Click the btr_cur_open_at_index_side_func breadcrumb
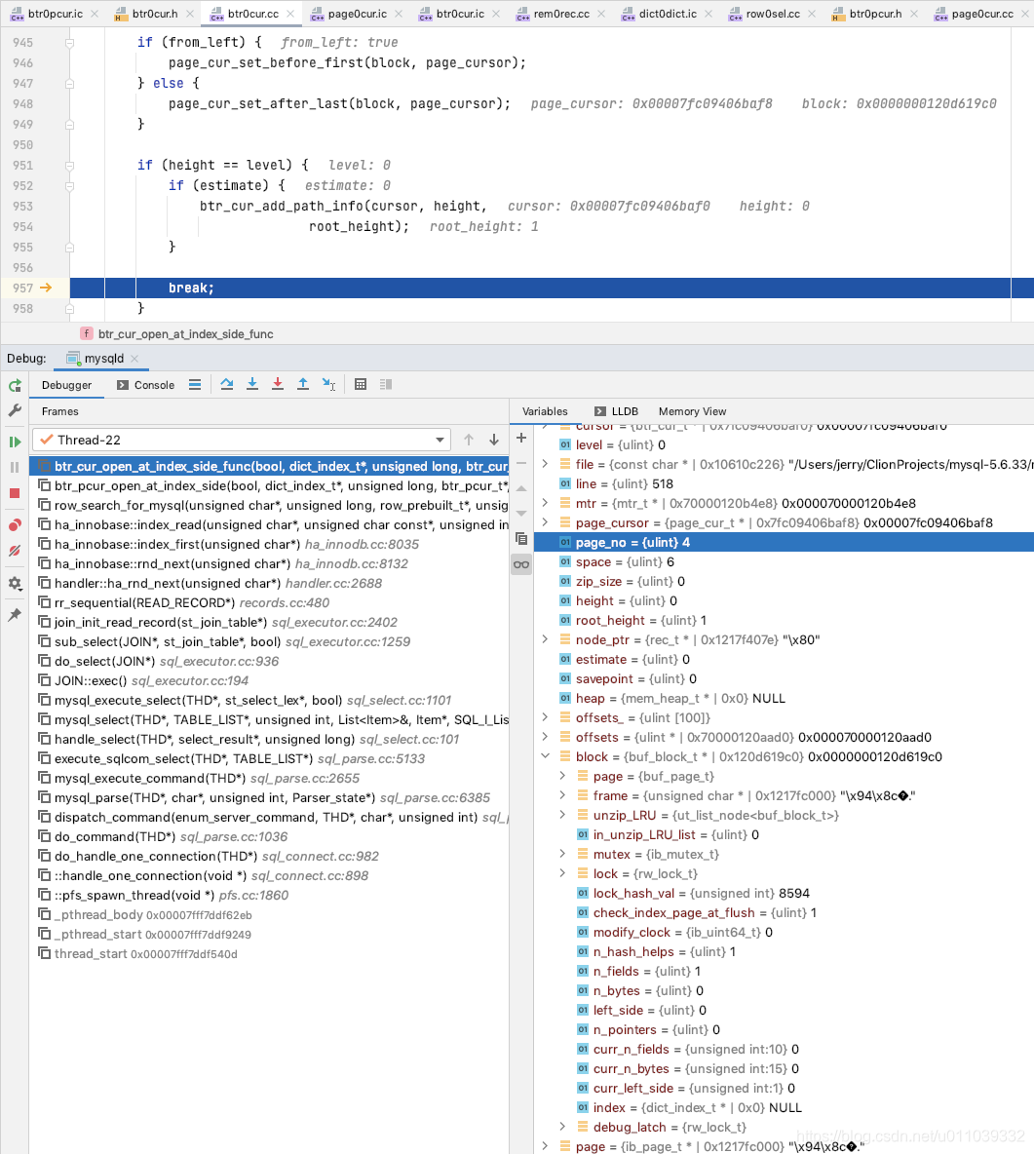This screenshot has width=1034, height=1154. (185, 334)
